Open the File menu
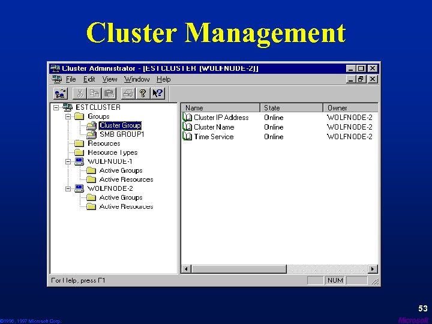The width and height of the screenshot is (432, 324). [71, 79]
